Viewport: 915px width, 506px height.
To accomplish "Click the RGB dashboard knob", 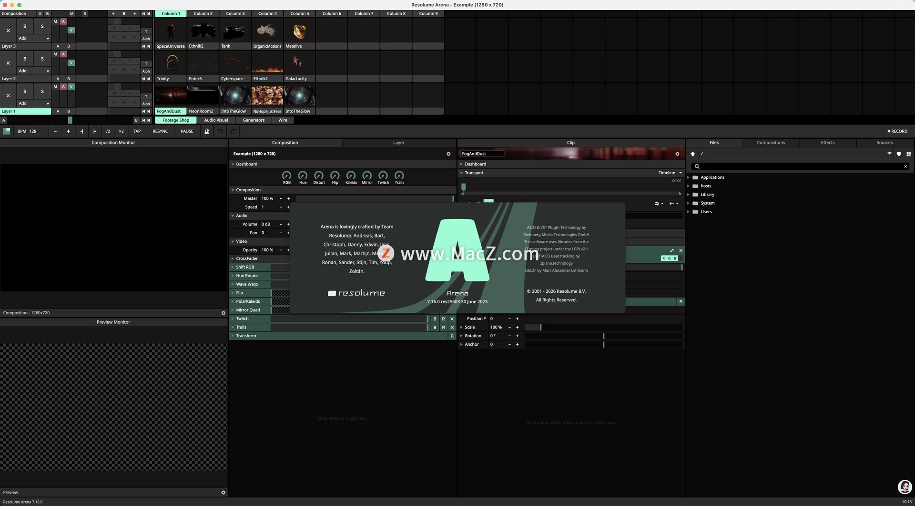I will (287, 176).
